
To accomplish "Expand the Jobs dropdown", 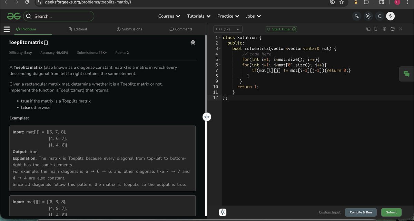I will tap(253, 16).
